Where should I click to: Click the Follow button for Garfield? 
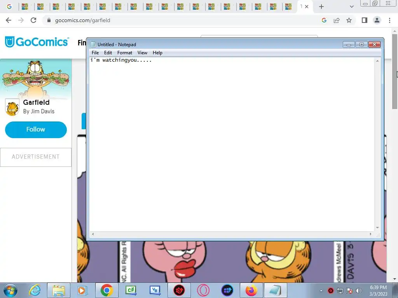pyautogui.click(x=36, y=130)
